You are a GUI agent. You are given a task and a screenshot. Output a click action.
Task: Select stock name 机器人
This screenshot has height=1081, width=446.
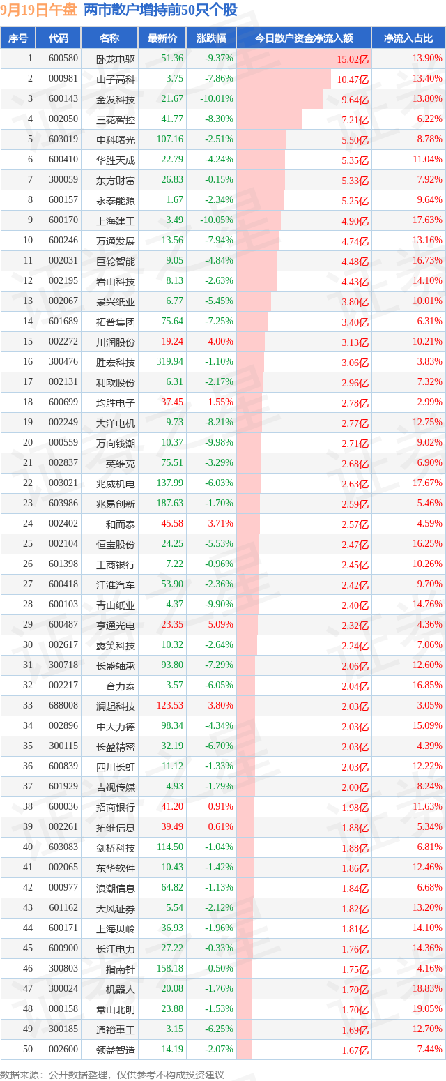(x=121, y=990)
